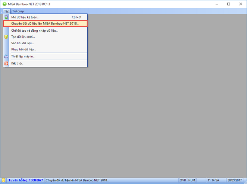Click the OVR status bar indicator

click(183, 180)
